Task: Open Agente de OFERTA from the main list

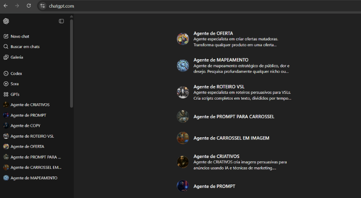Action: [213, 33]
